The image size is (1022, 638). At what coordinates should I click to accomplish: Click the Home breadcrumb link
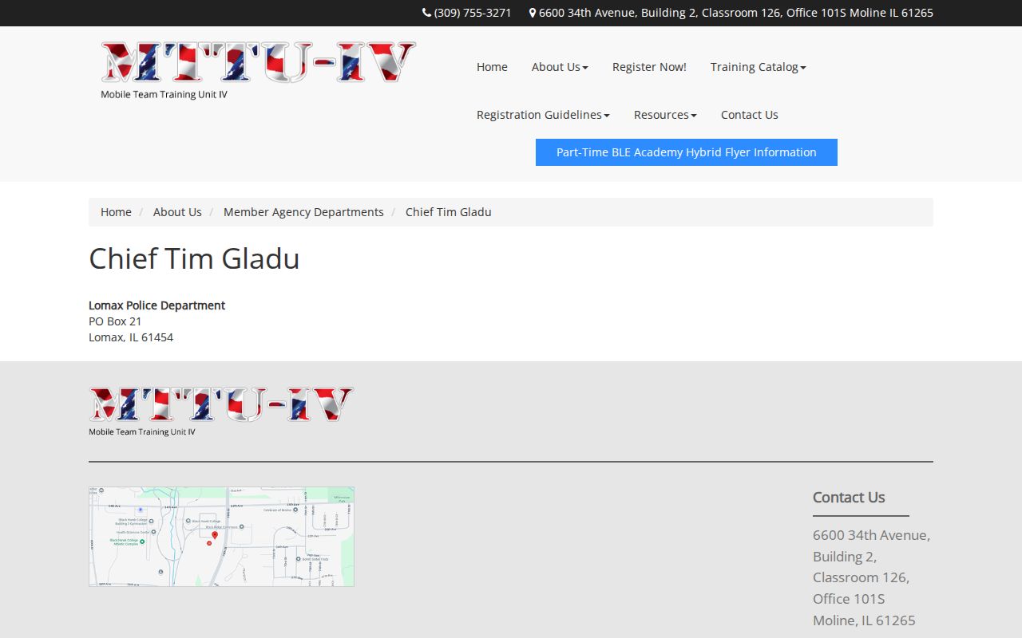116,212
